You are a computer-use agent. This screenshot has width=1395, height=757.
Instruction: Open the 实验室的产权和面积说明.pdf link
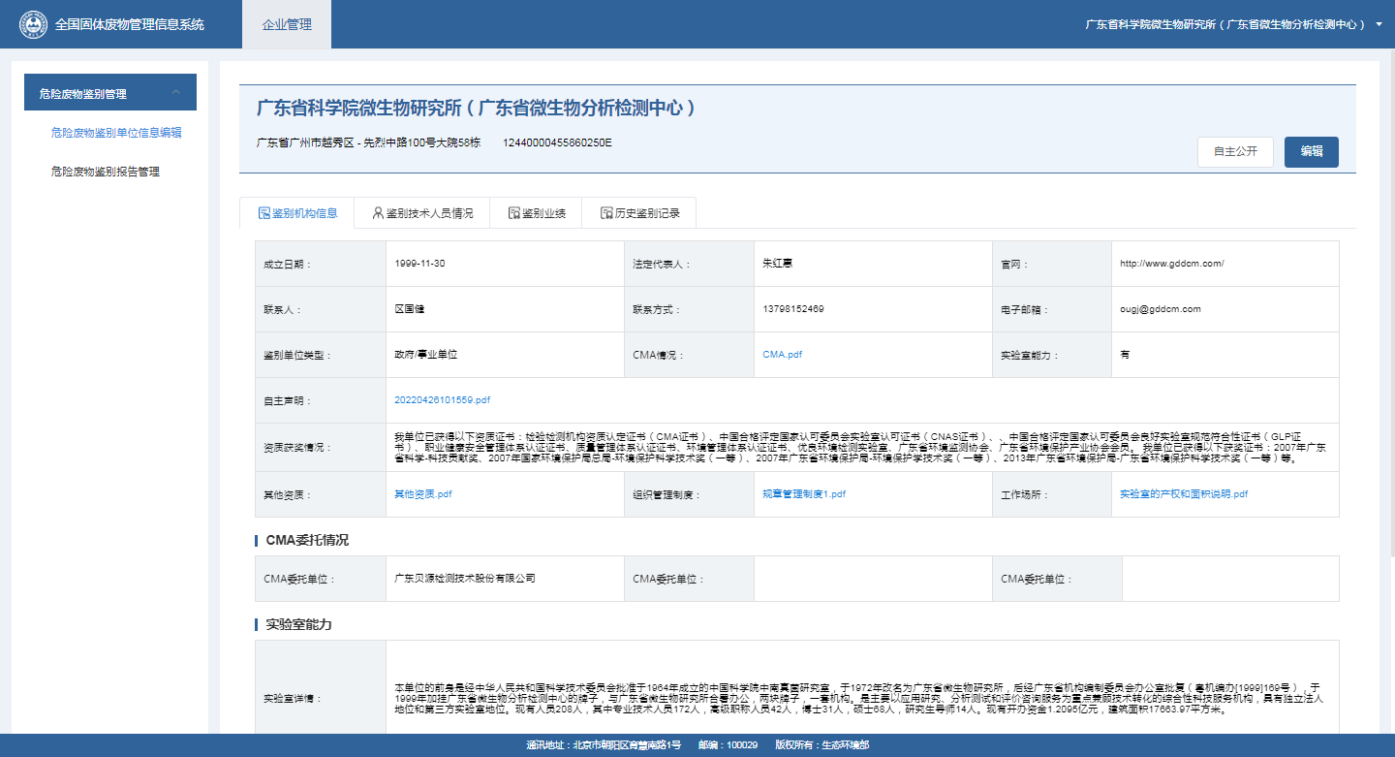coord(1183,494)
